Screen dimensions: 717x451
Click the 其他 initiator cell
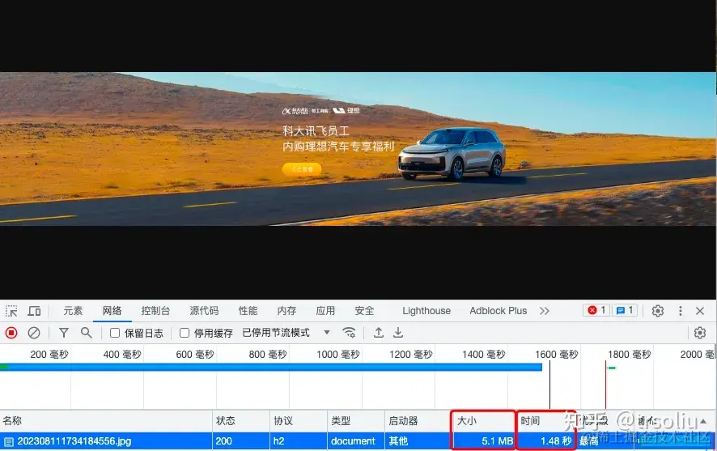[x=418, y=441]
